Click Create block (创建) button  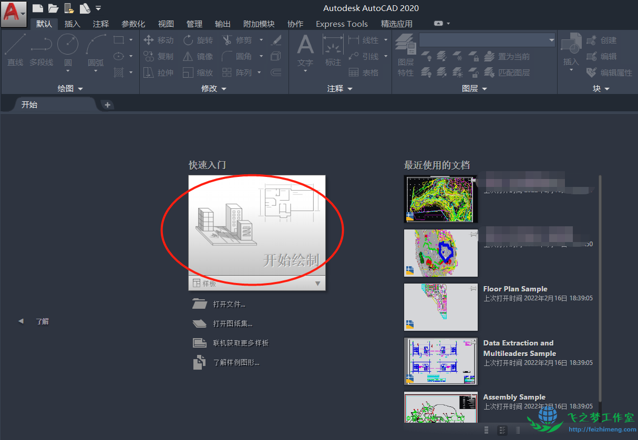602,40
